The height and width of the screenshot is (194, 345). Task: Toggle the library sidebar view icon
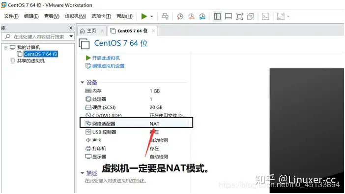[217, 16]
